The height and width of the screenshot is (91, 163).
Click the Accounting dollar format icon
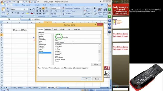[52, 11]
